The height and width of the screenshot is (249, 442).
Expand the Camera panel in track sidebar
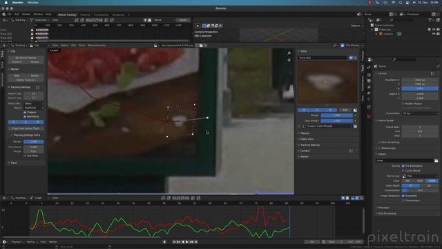[x=305, y=151]
